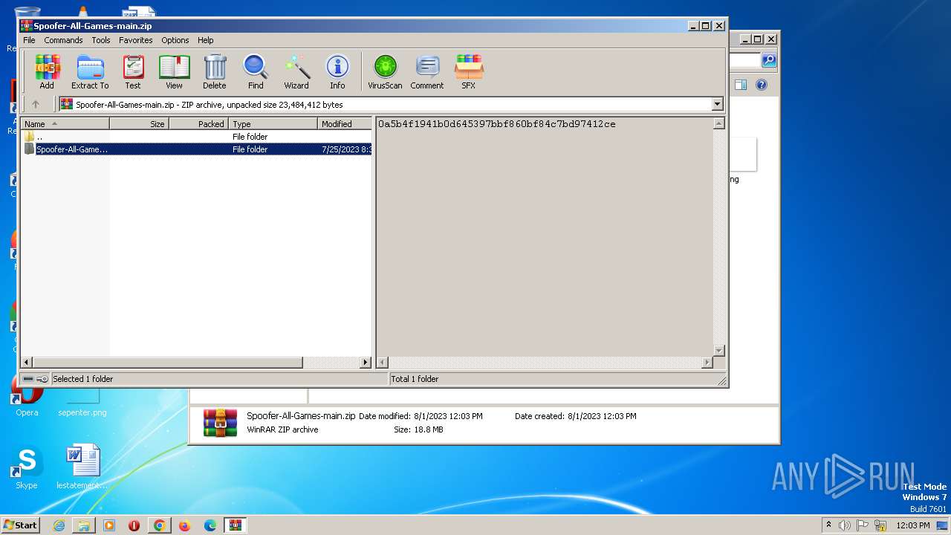This screenshot has height=535, width=951.
Task: Click the Delete trash can icon
Action: (215, 72)
